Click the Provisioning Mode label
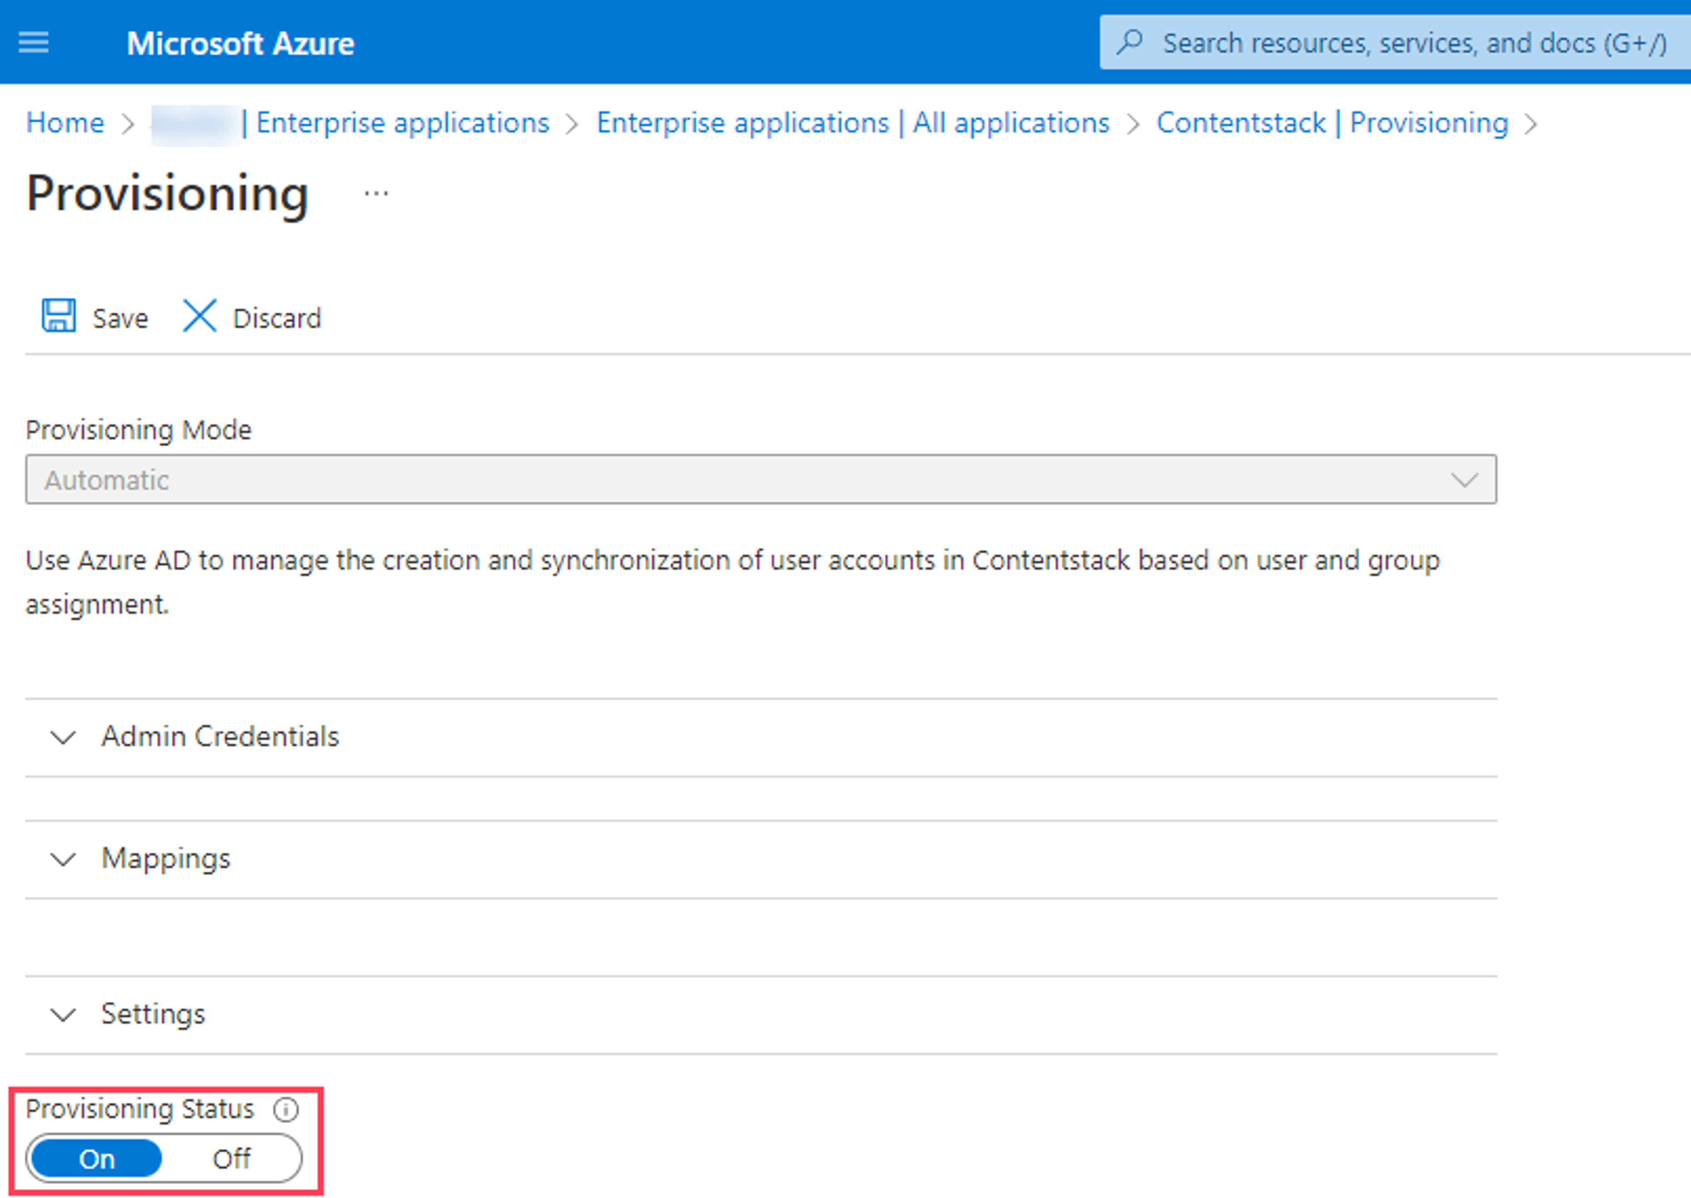The height and width of the screenshot is (1198, 1691). (x=139, y=429)
